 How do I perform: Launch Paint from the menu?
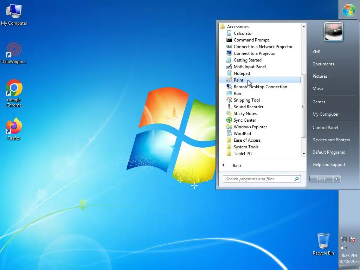coord(259,80)
